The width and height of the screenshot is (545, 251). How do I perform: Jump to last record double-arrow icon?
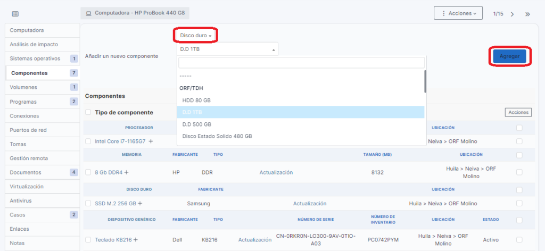point(527,14)
